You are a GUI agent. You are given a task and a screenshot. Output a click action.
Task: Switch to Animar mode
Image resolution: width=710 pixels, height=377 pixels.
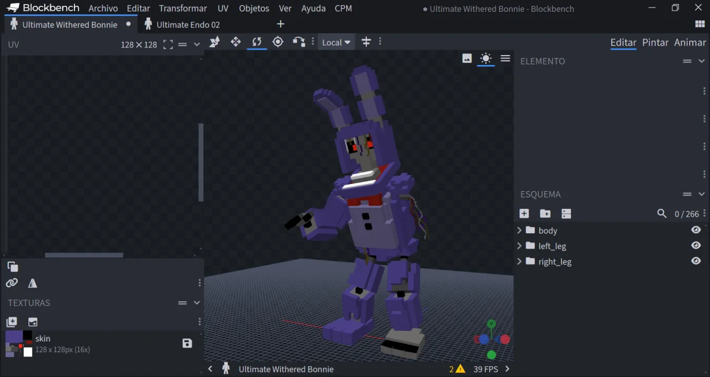(x=690, y=43)
